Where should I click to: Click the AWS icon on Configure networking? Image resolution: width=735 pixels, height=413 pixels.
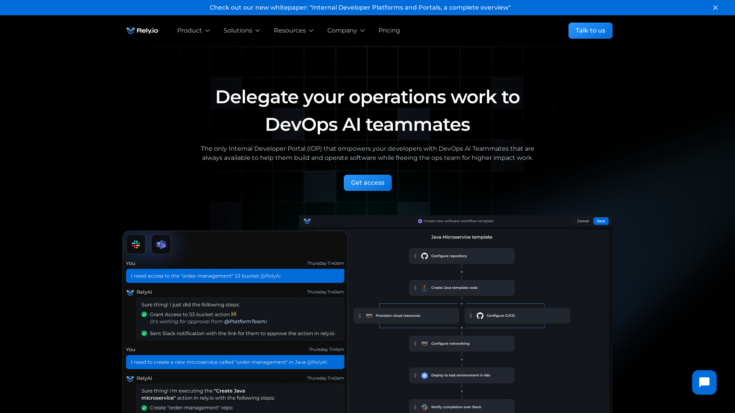[x=425, y=344]
